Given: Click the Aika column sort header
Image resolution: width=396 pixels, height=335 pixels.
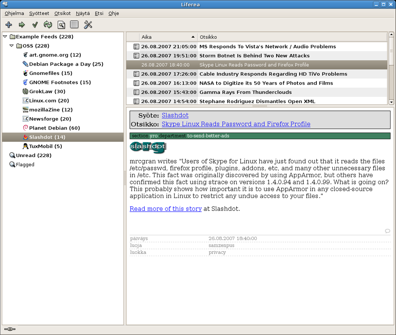Looking at the screenshot, I should click(x=168, y=37).
